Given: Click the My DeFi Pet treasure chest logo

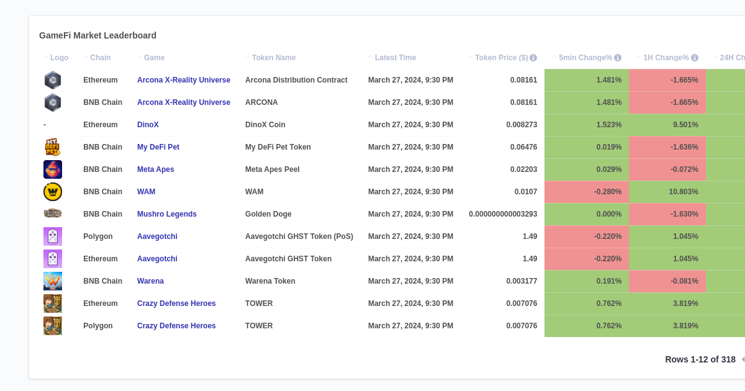Looking at the screenshot, I should point(52,147).
